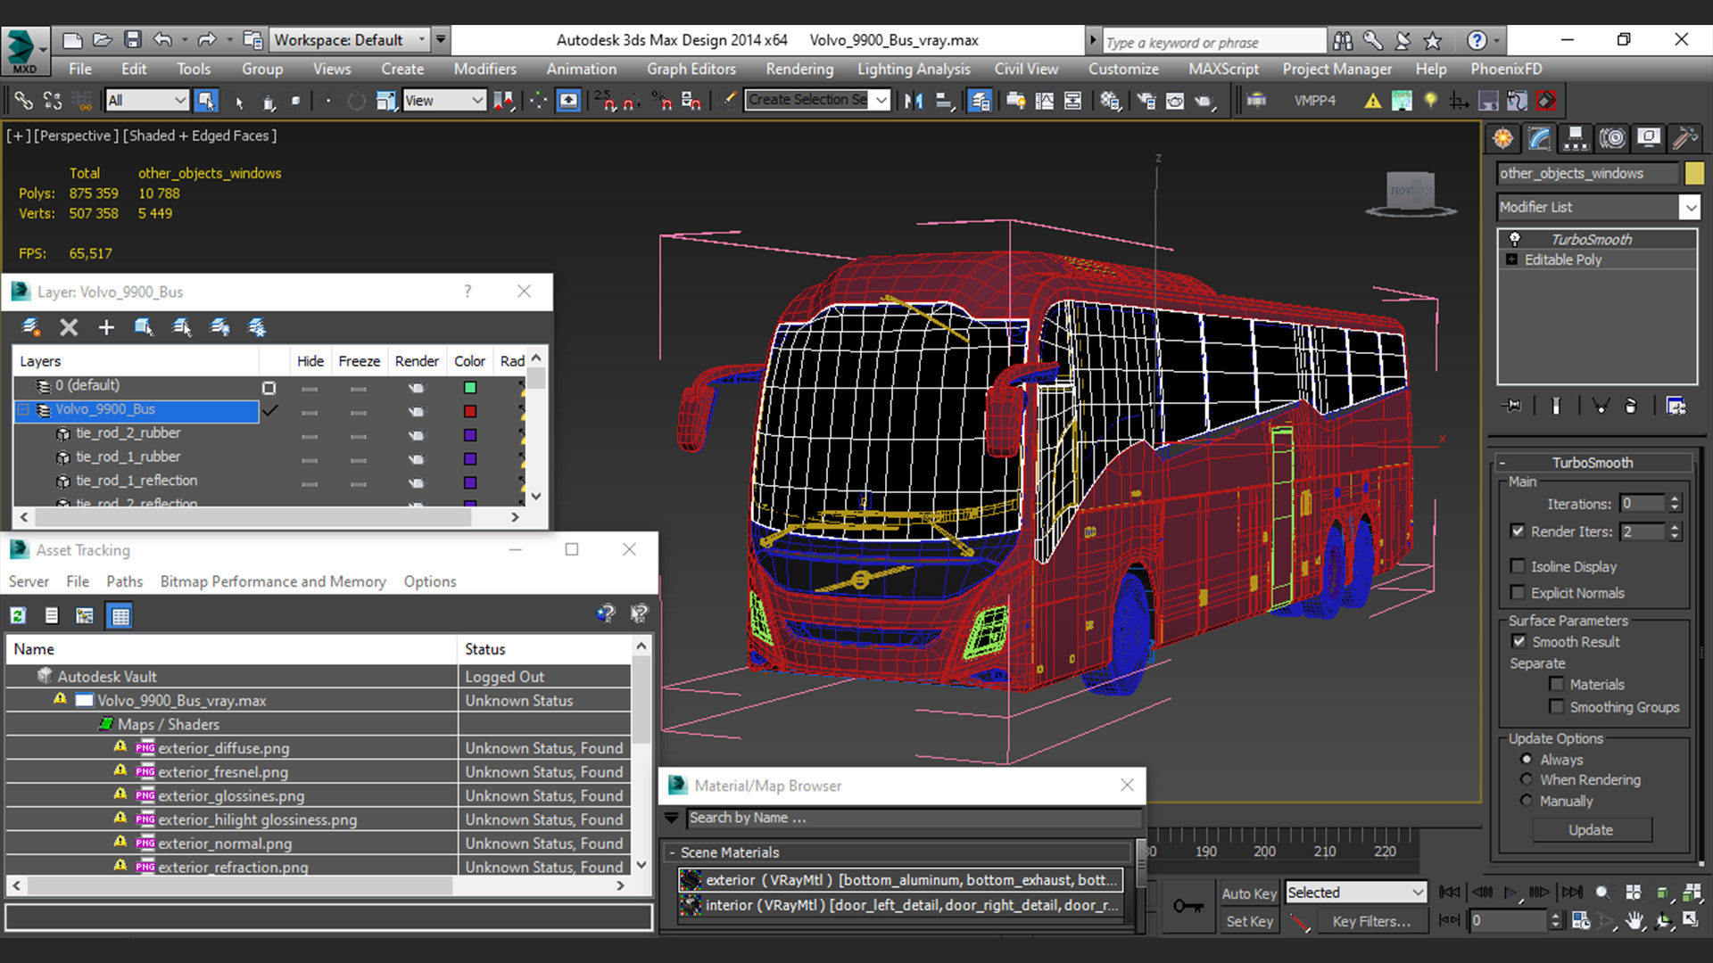Open selection filter All dropdown
Screen dimensions: 1713x963
tap(146, 101)
